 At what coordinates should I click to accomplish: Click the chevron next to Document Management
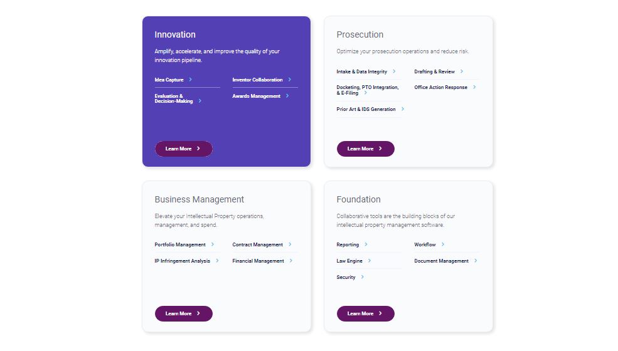pyautogui.click(x=475, y=261)
